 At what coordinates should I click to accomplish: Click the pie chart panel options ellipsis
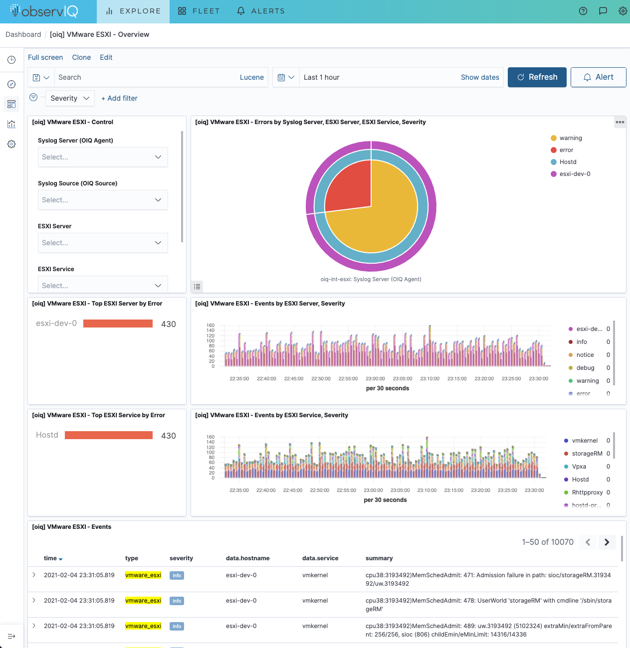coord(620,122)
